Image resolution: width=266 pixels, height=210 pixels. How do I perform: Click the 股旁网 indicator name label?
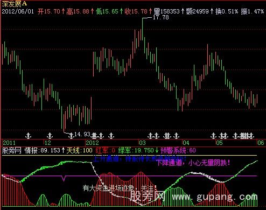tap(11, 150)
